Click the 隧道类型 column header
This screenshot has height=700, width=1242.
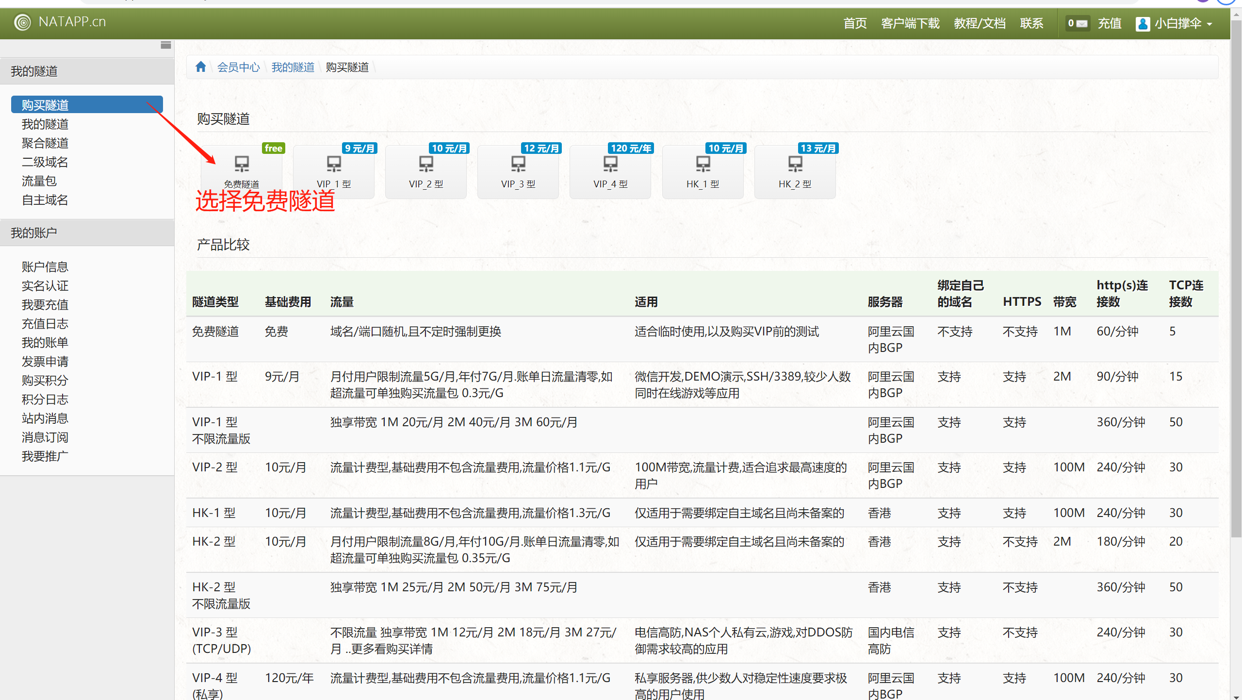[x=215, y=302]
